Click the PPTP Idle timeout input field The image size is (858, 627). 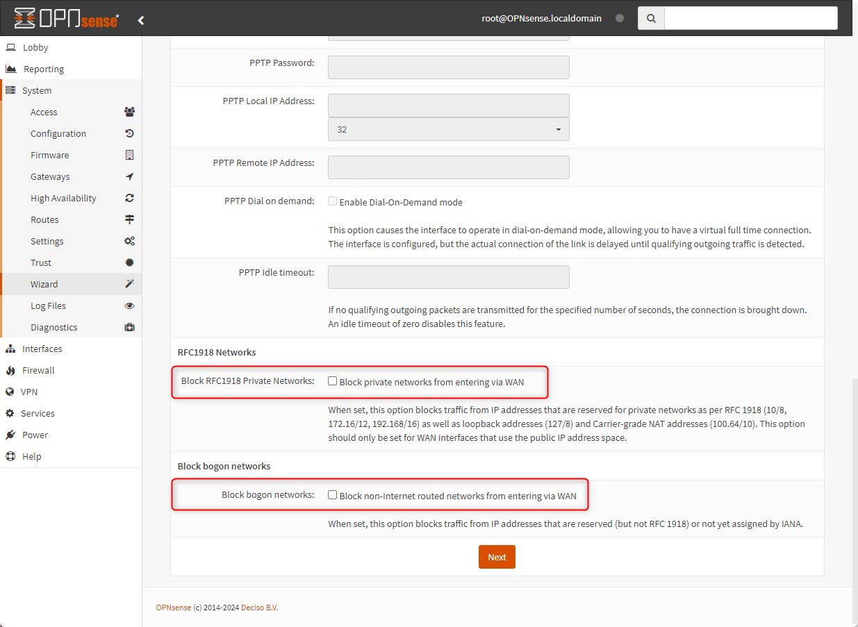point(448,277)
